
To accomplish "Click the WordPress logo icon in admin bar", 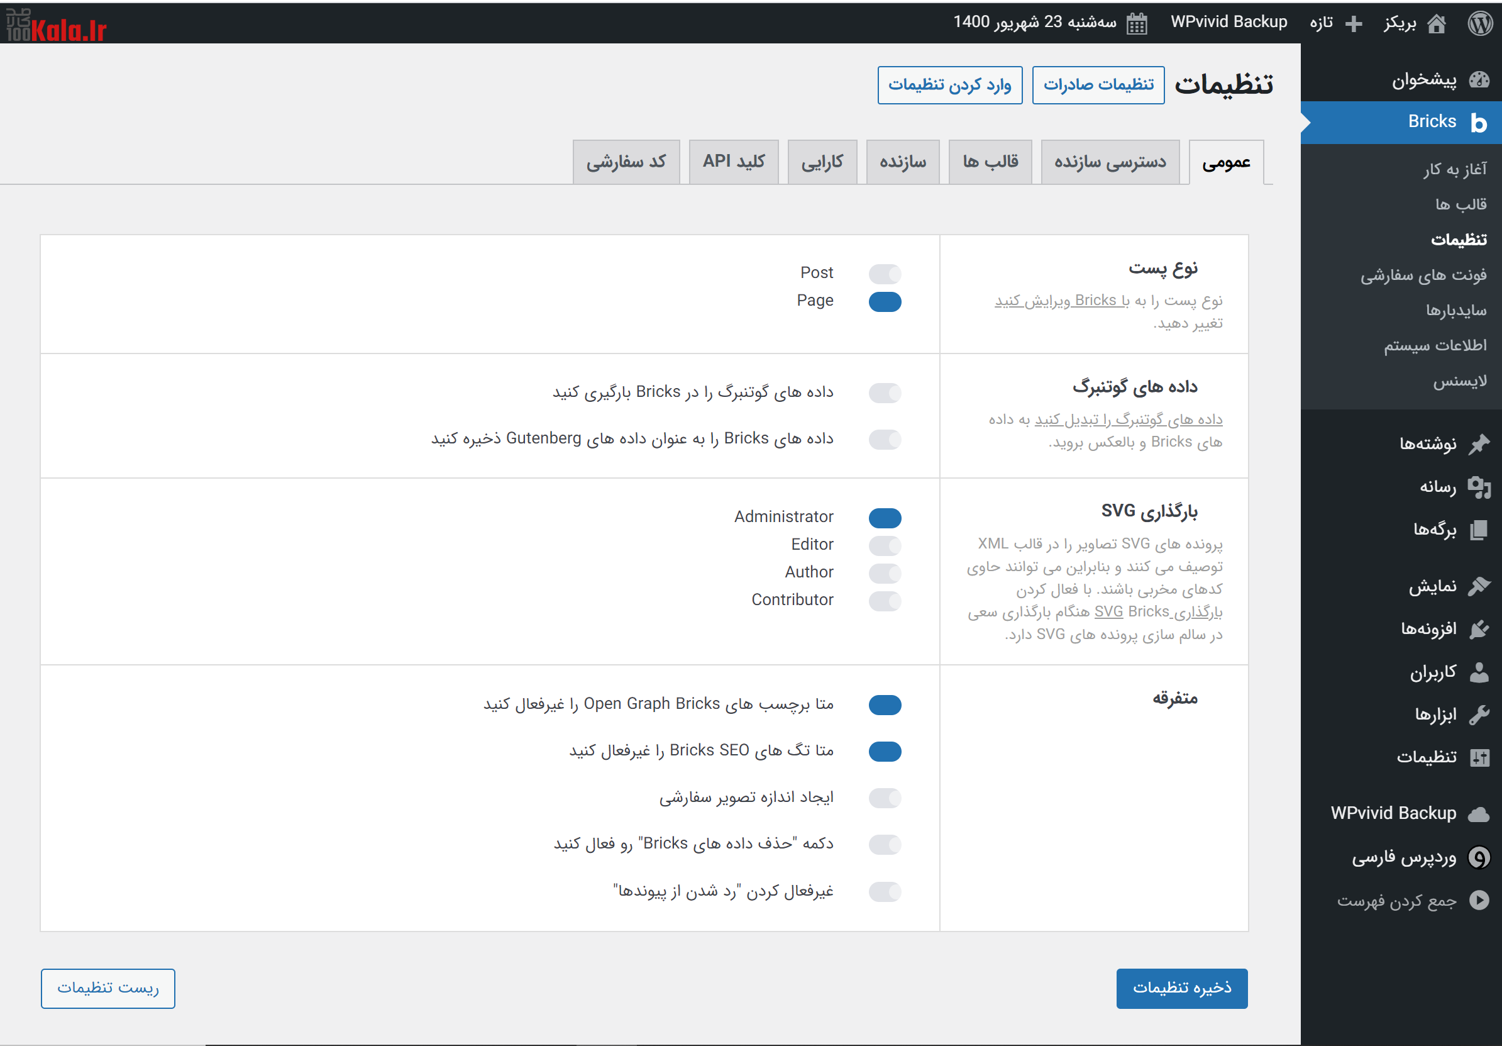I will click(x=1481, y=23).
